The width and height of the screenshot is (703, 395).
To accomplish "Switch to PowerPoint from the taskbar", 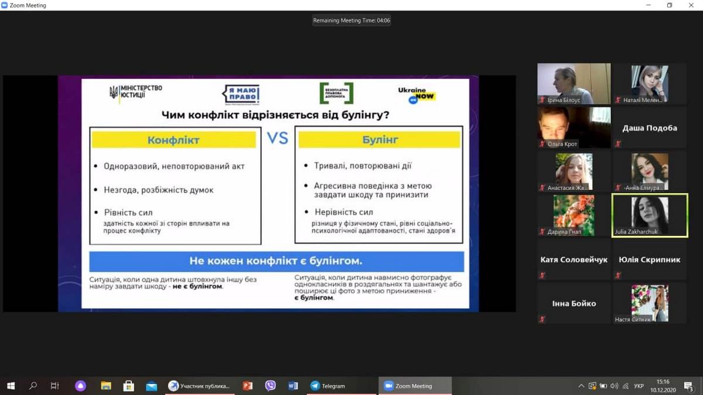I will 247,386.
